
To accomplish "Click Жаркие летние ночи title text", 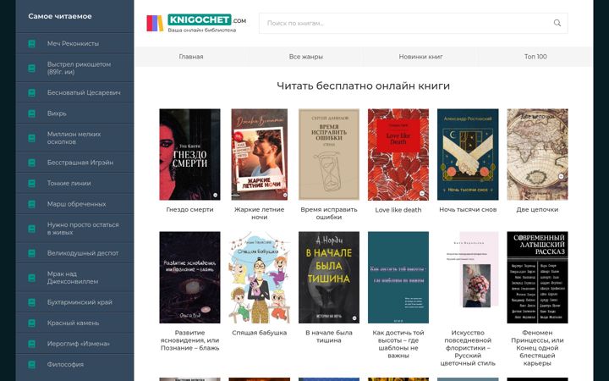I will coord(260,213).
